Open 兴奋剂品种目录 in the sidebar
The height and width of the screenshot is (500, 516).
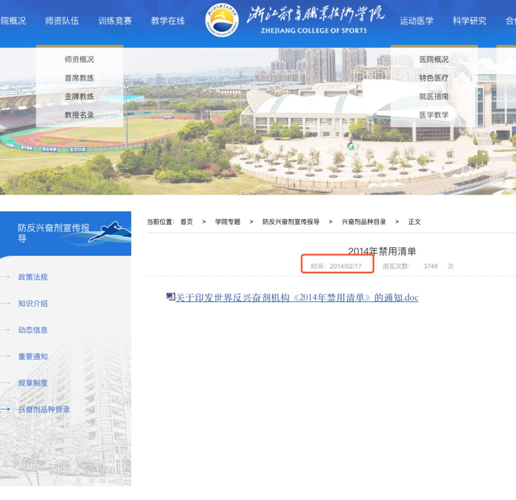(44, 410)
